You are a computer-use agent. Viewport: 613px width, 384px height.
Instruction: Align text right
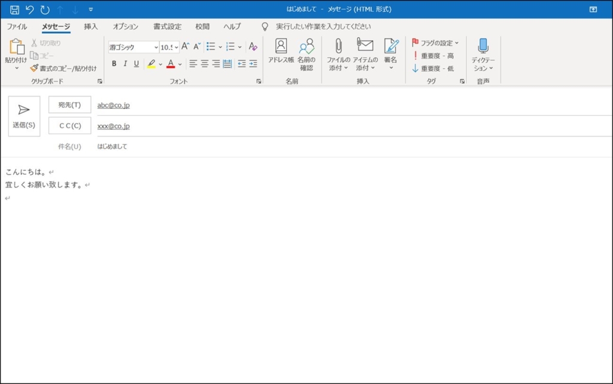click(x=216, y=64)
